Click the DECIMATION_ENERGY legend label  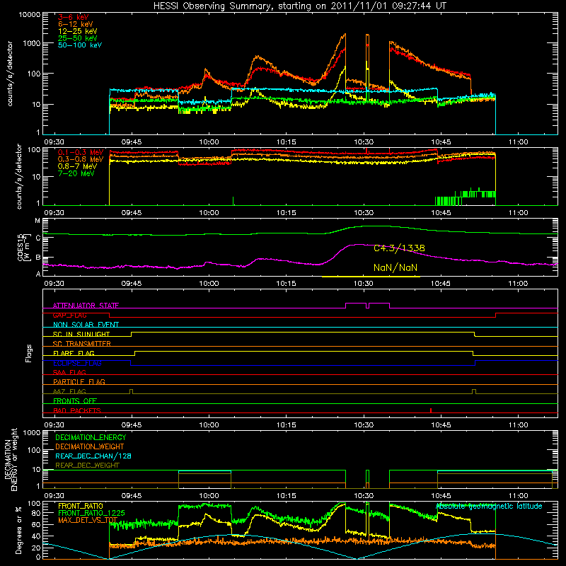tap(91, 437)
